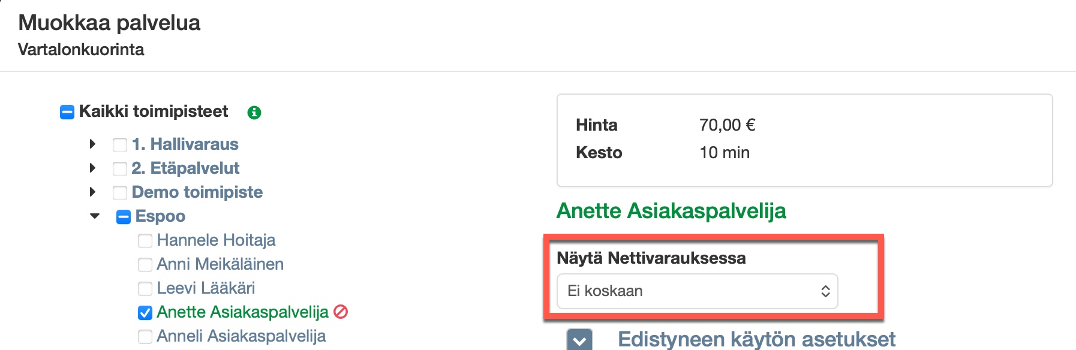This screenshot has height=350, width=1076.
Task: Select Anni Meikäläinen in the tree
Action: 220,264
